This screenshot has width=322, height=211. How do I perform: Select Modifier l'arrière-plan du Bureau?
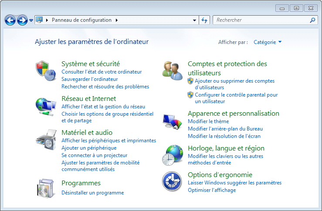coord(225,129)
